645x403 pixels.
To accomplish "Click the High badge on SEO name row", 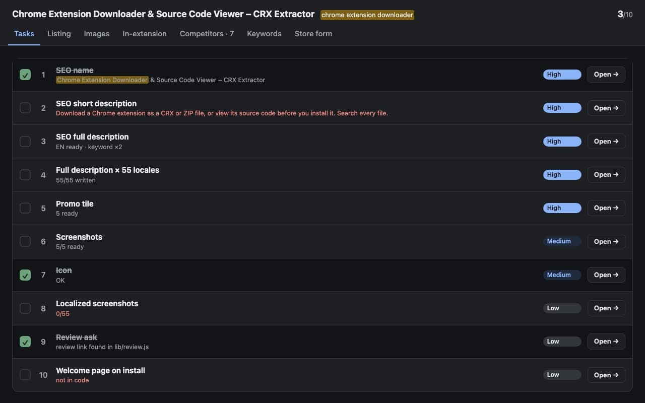I will 562,75.
